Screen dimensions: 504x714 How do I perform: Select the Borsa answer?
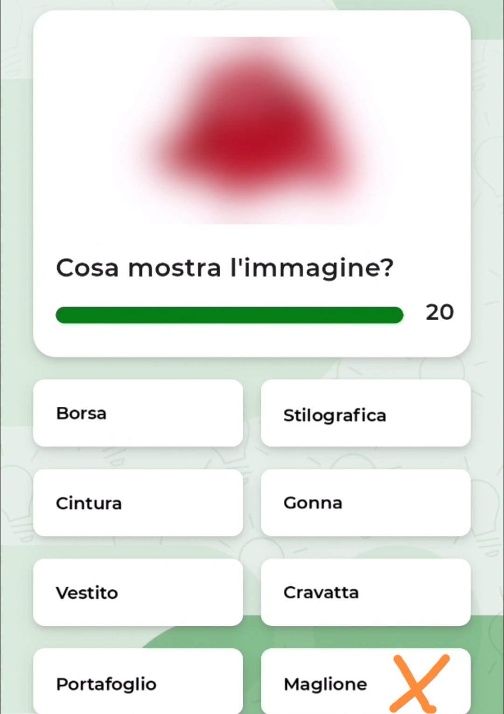tap(138, 413)
